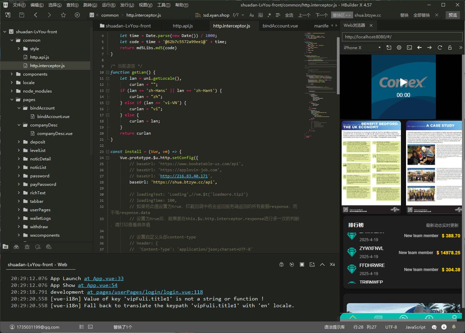Collapse the pages folder

(12, 100)
